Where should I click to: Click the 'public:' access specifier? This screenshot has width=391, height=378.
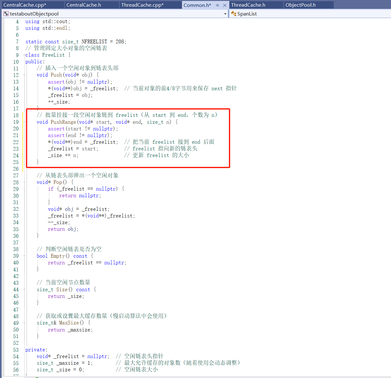pyautogui.click(x=35, y=62)
